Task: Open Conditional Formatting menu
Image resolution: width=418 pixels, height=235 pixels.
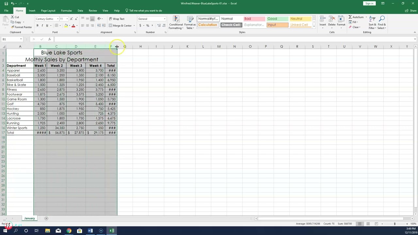Action: pyautogui.click(x=176, y=22)
